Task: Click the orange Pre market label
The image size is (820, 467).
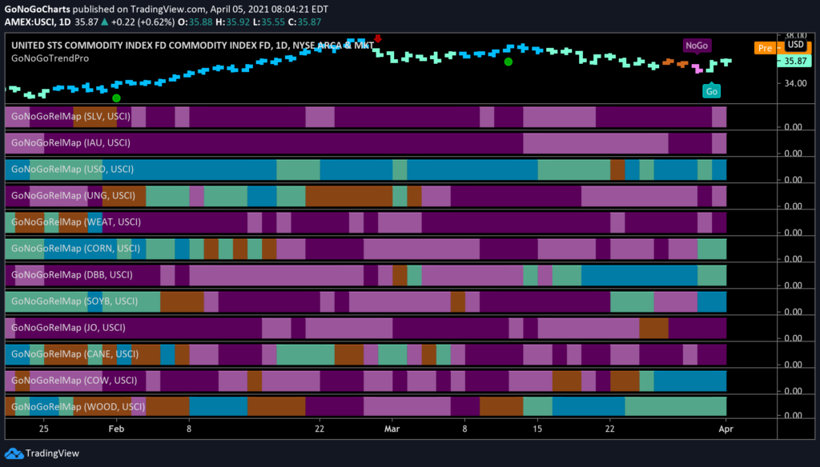Action: 765,48
